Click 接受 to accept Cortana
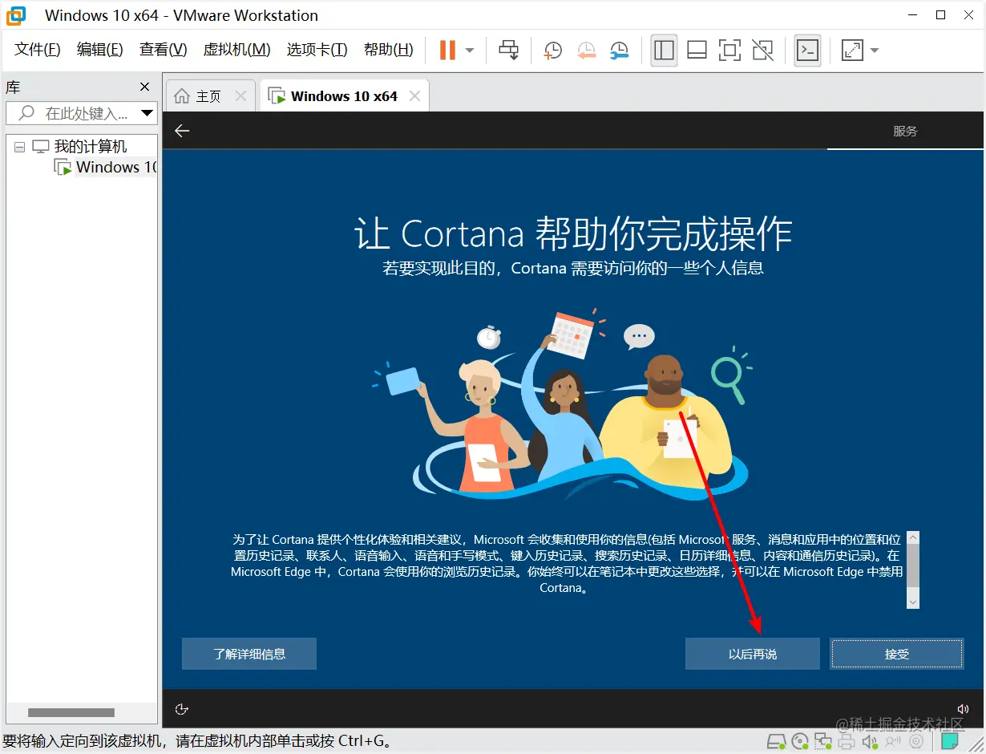986x754 pixels. [897, 654]
